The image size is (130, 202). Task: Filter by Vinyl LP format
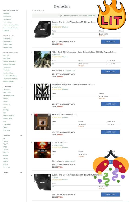click(x=6, y=141)
